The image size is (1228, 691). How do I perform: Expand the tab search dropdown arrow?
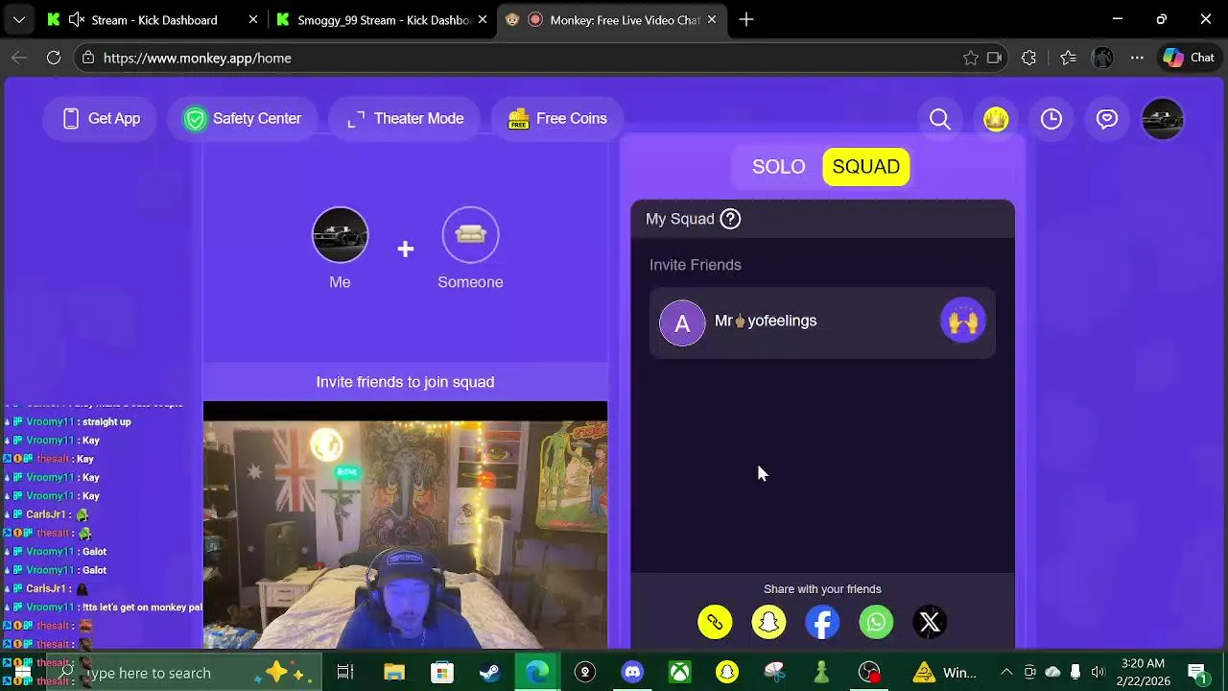click(x=18, y=20)
